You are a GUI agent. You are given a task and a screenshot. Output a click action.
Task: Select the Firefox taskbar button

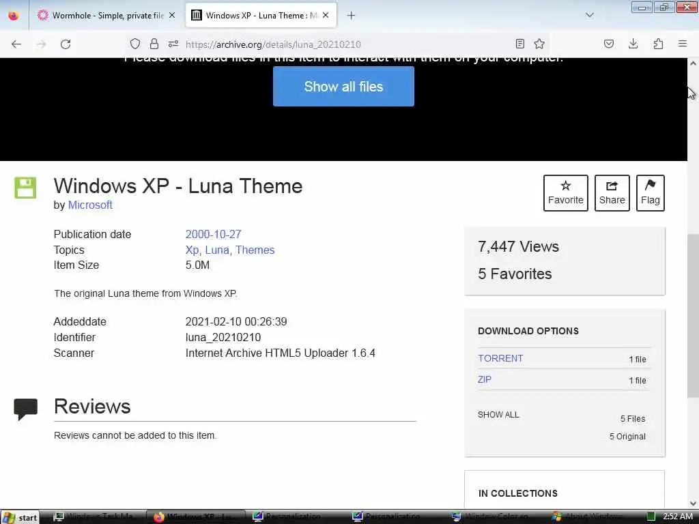(x=195, y=517)
